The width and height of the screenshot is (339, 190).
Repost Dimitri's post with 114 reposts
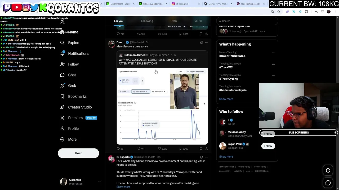coord(141,149)
